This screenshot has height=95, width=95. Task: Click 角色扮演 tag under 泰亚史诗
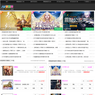tap(66, 84)
